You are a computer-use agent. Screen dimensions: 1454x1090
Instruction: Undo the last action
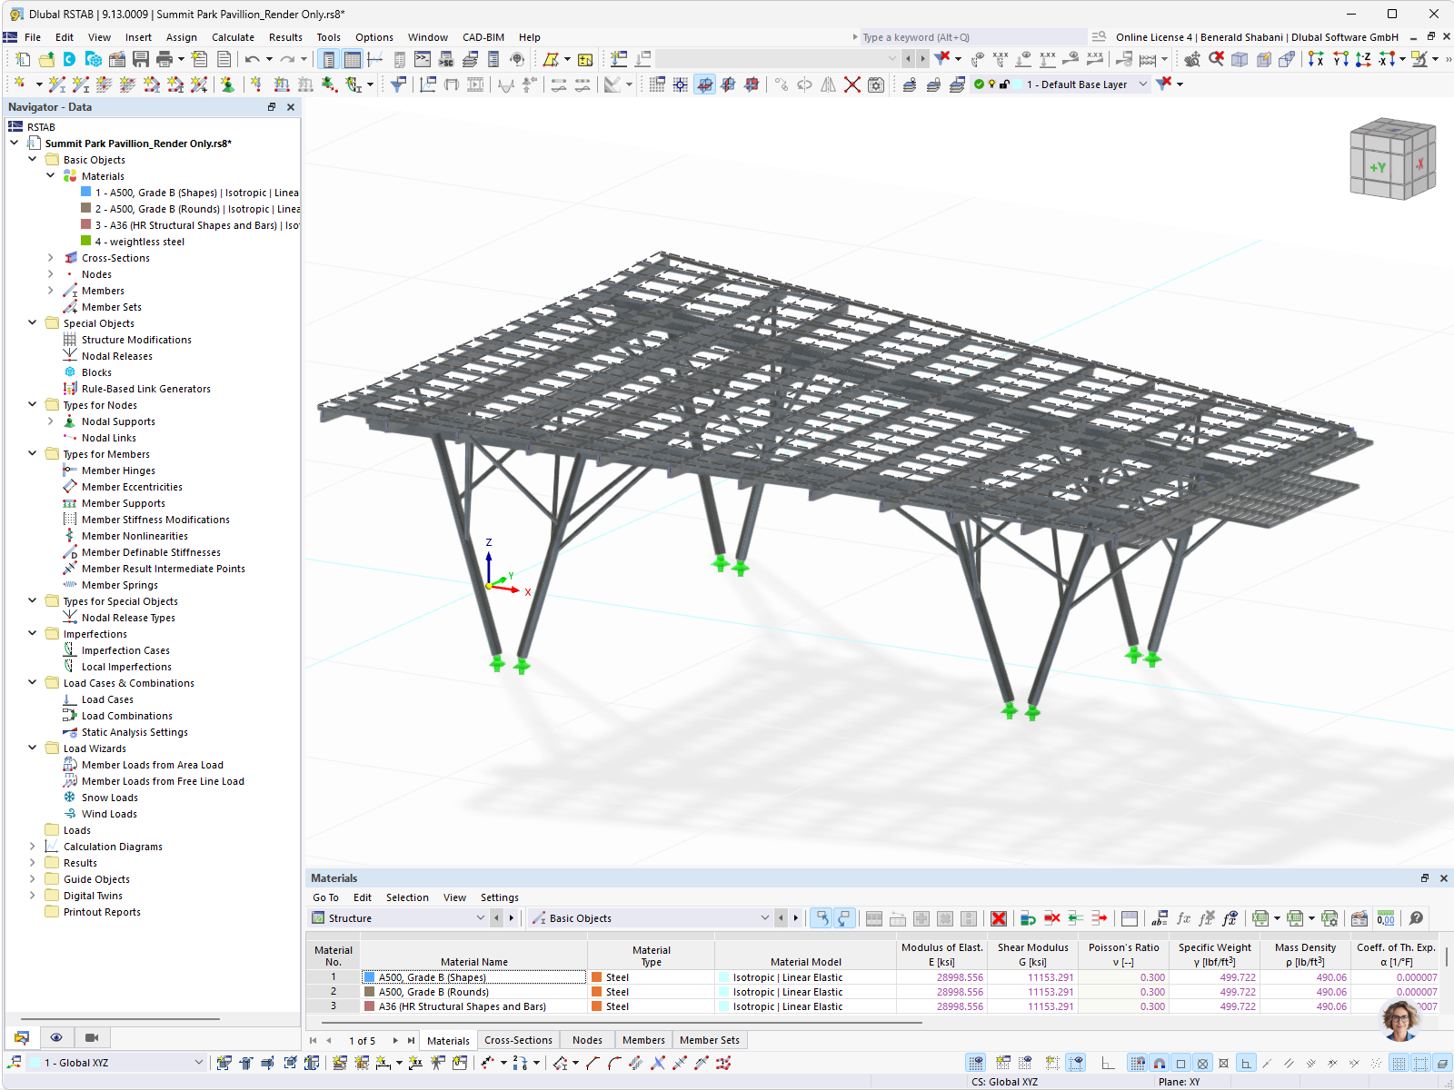(x=252, y=58)
